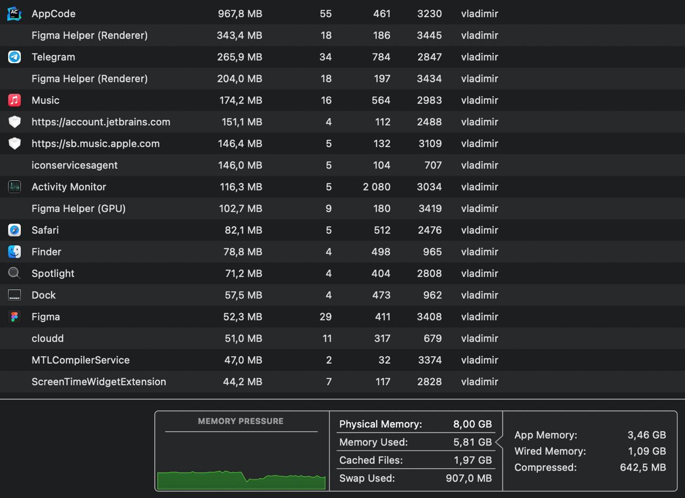Click the Telegram app icon
This screenshot has width=685, height=498.
14,57
